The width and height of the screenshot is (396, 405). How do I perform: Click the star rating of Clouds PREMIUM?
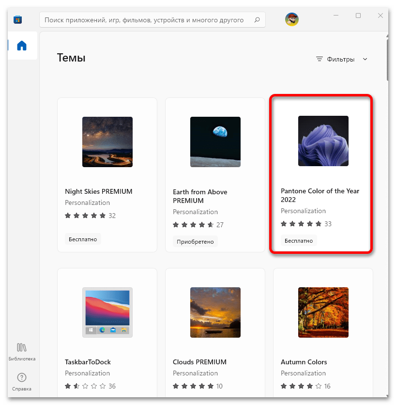(193, 386)
